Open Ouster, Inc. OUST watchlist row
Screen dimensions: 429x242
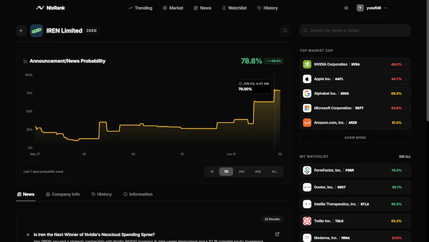[355, 187]
